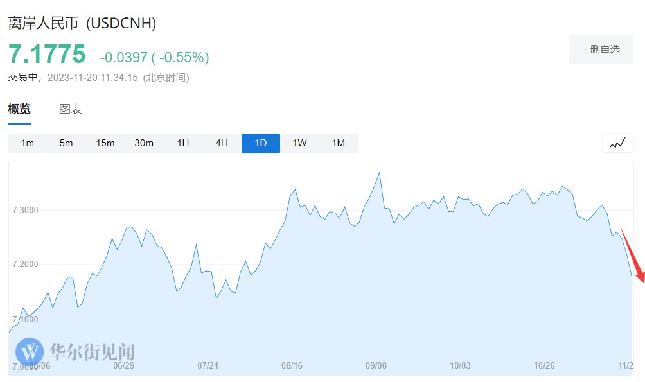Set chart interval to 1H
645x382 pixels.
[x=183, y=143]
